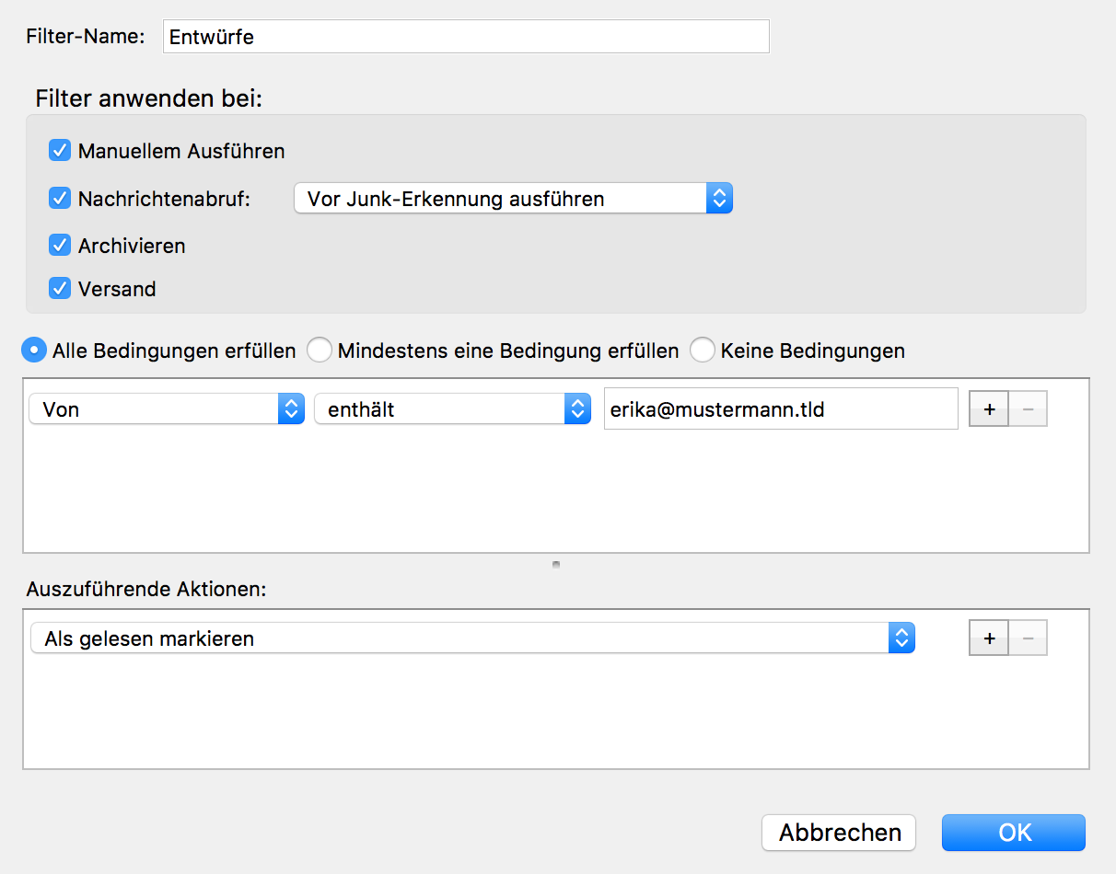Click the Filter-Name label
Viewport: 1116px width, 874px height.
point(86,37)
